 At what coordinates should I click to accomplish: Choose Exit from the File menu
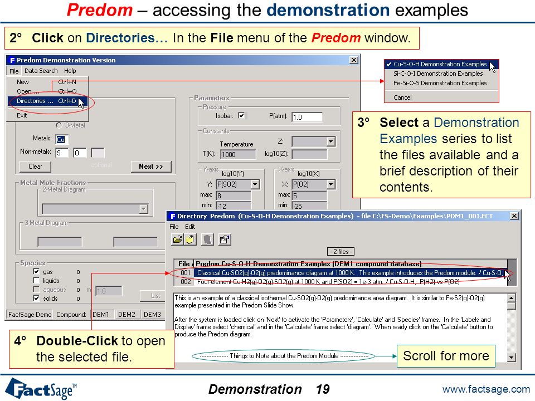47,115
